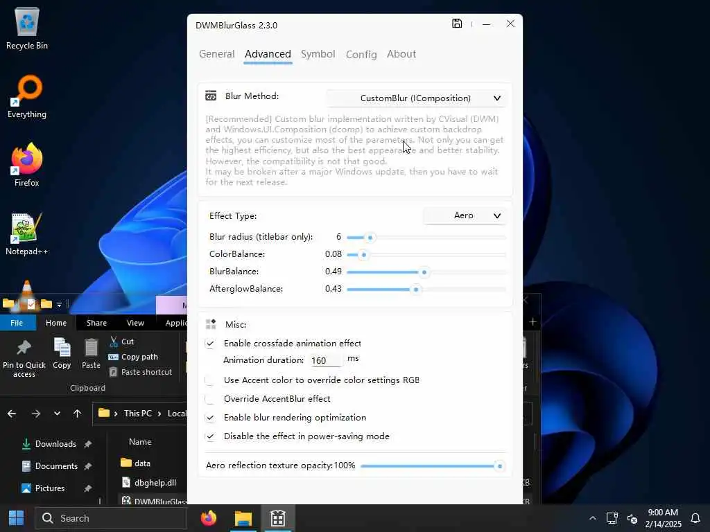The image size is (710, 532).
Task: Open the notifications bell icon
Action: coord(695,518)
